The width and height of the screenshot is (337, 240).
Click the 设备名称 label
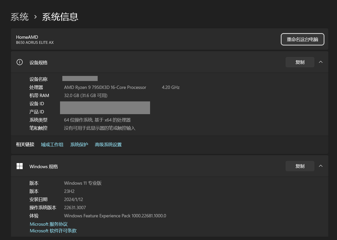point(38,79)
